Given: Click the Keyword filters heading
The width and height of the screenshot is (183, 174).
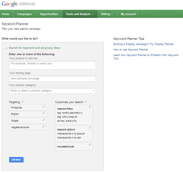Looking at the screenshot, I should click(65, 109).
